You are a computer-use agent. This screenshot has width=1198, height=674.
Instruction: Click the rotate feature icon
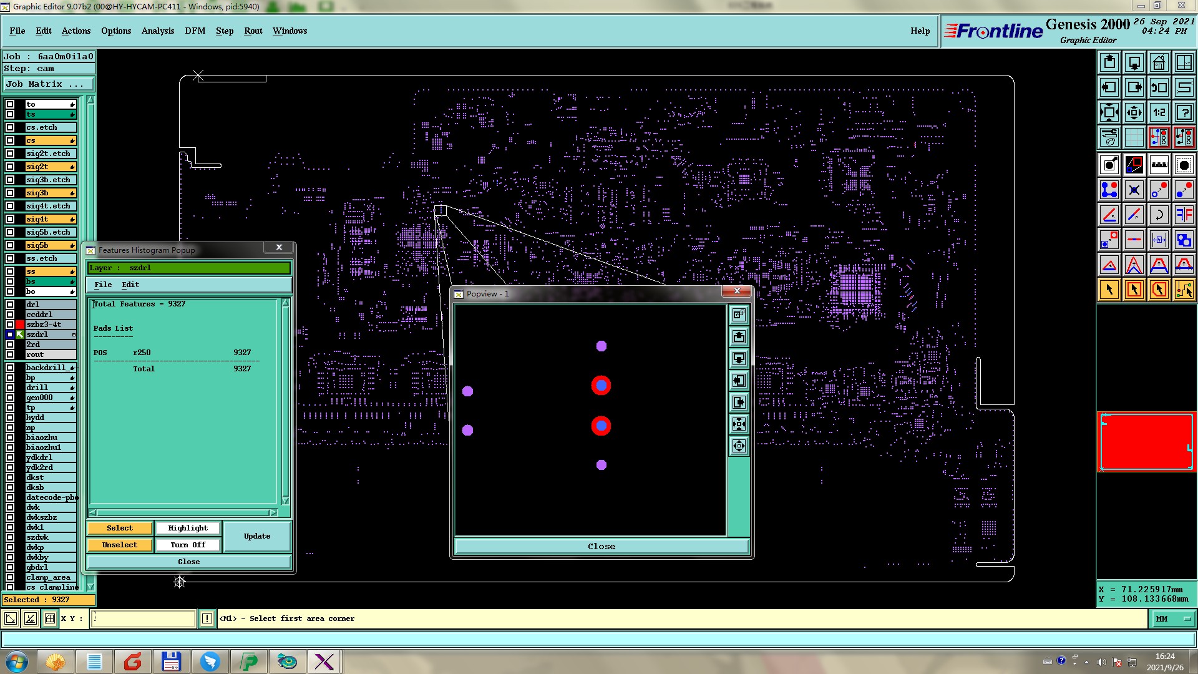(x=1159, y=215)
